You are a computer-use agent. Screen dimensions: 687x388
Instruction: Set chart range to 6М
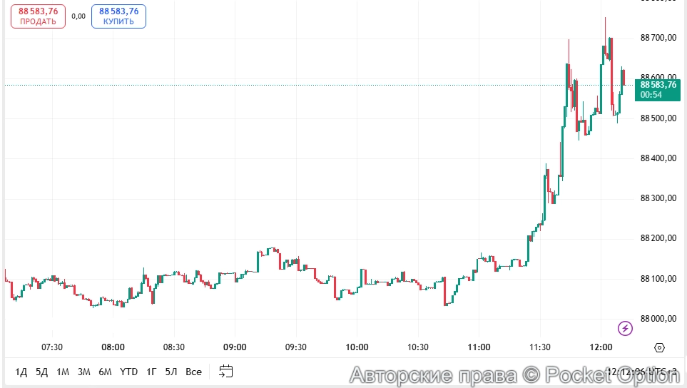click(106, 372)
